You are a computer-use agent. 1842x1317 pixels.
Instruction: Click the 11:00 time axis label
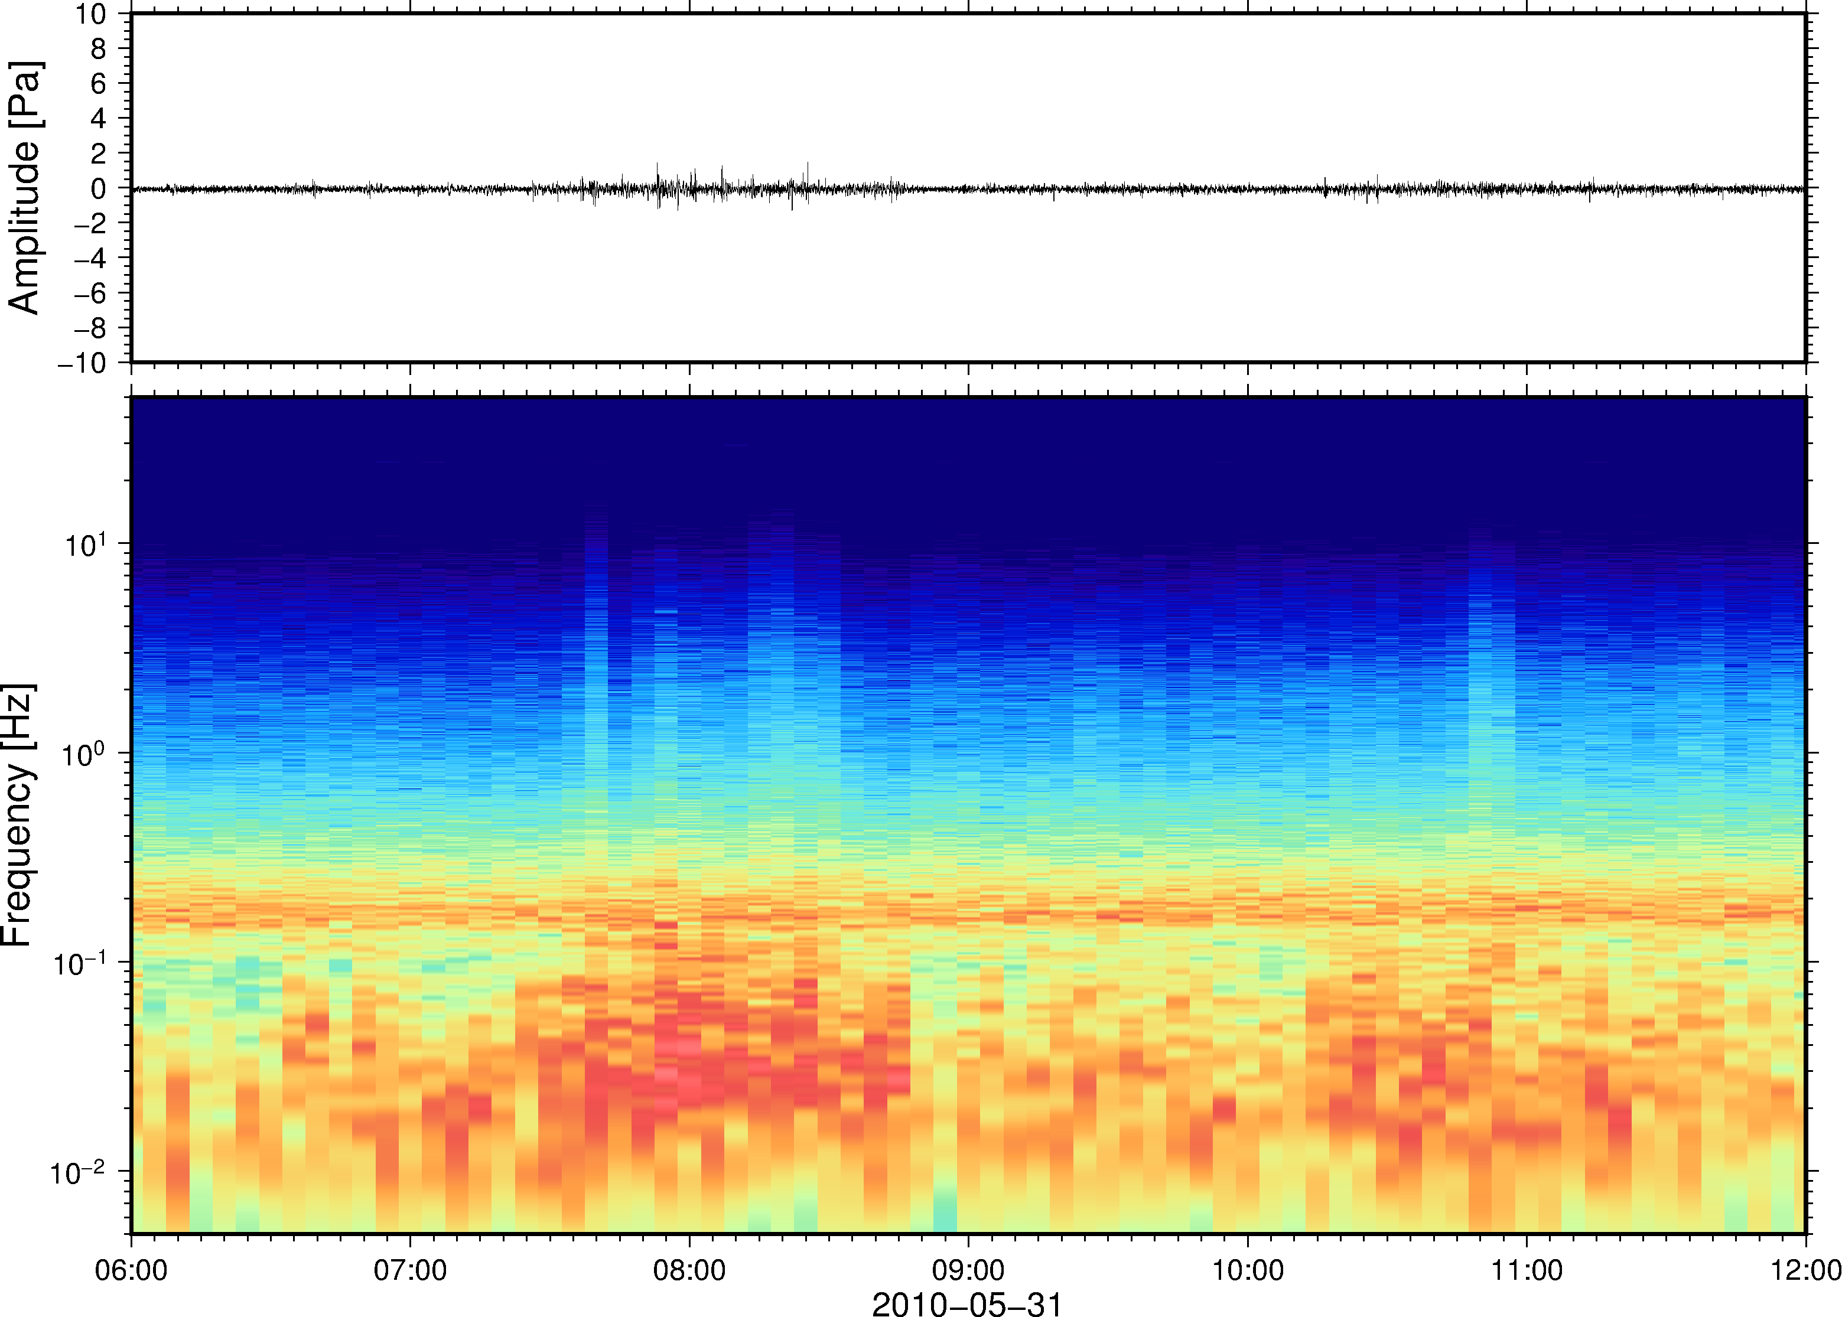click(1527, 1270)
